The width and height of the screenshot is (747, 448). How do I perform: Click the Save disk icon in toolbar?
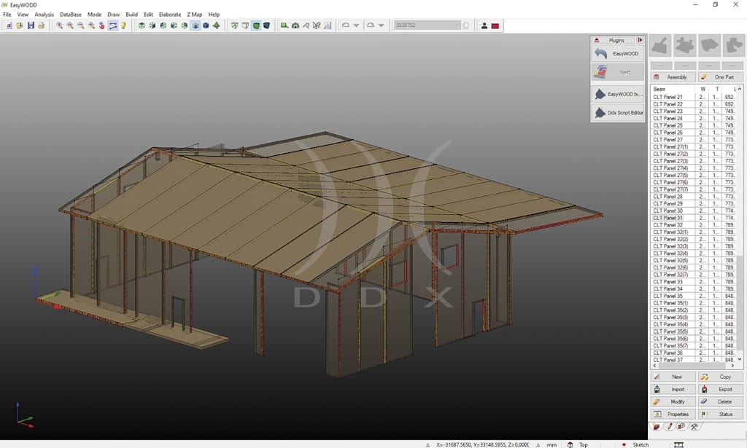pos(31,25)
